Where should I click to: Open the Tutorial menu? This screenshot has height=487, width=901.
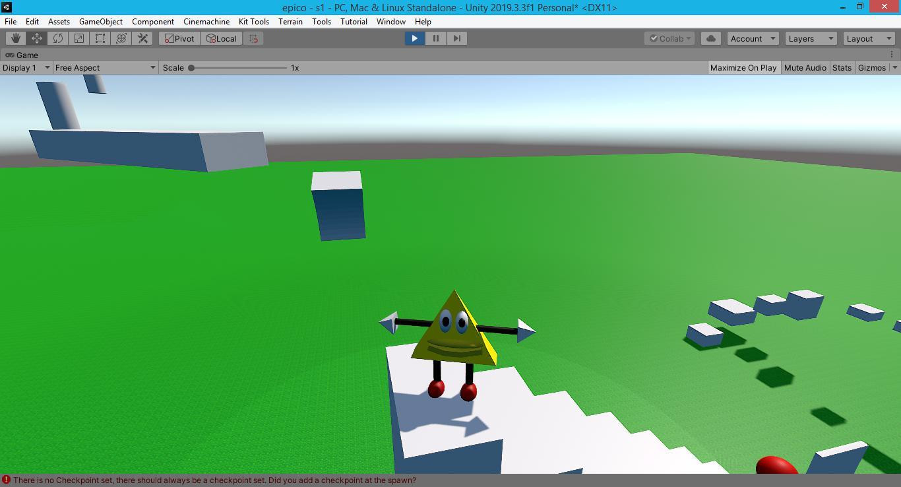[x=354, y=21]
